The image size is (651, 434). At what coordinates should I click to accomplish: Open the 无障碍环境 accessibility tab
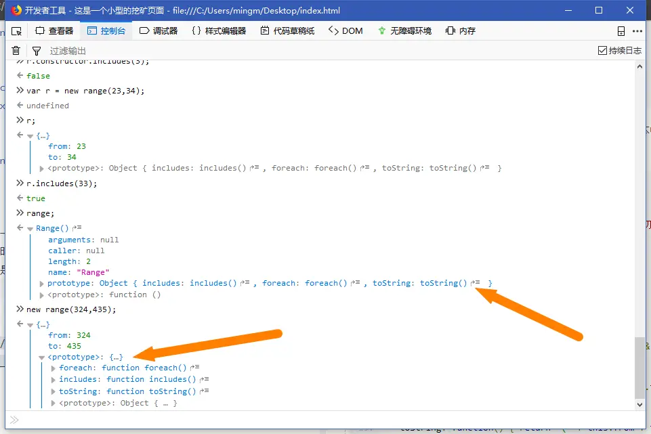tap(405, 31)
